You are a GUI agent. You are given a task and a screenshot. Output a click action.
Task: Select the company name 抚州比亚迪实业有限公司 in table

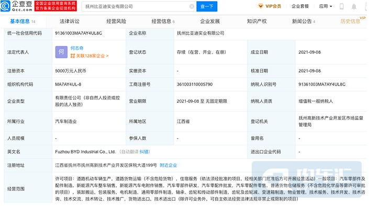(x=200, y=33)
